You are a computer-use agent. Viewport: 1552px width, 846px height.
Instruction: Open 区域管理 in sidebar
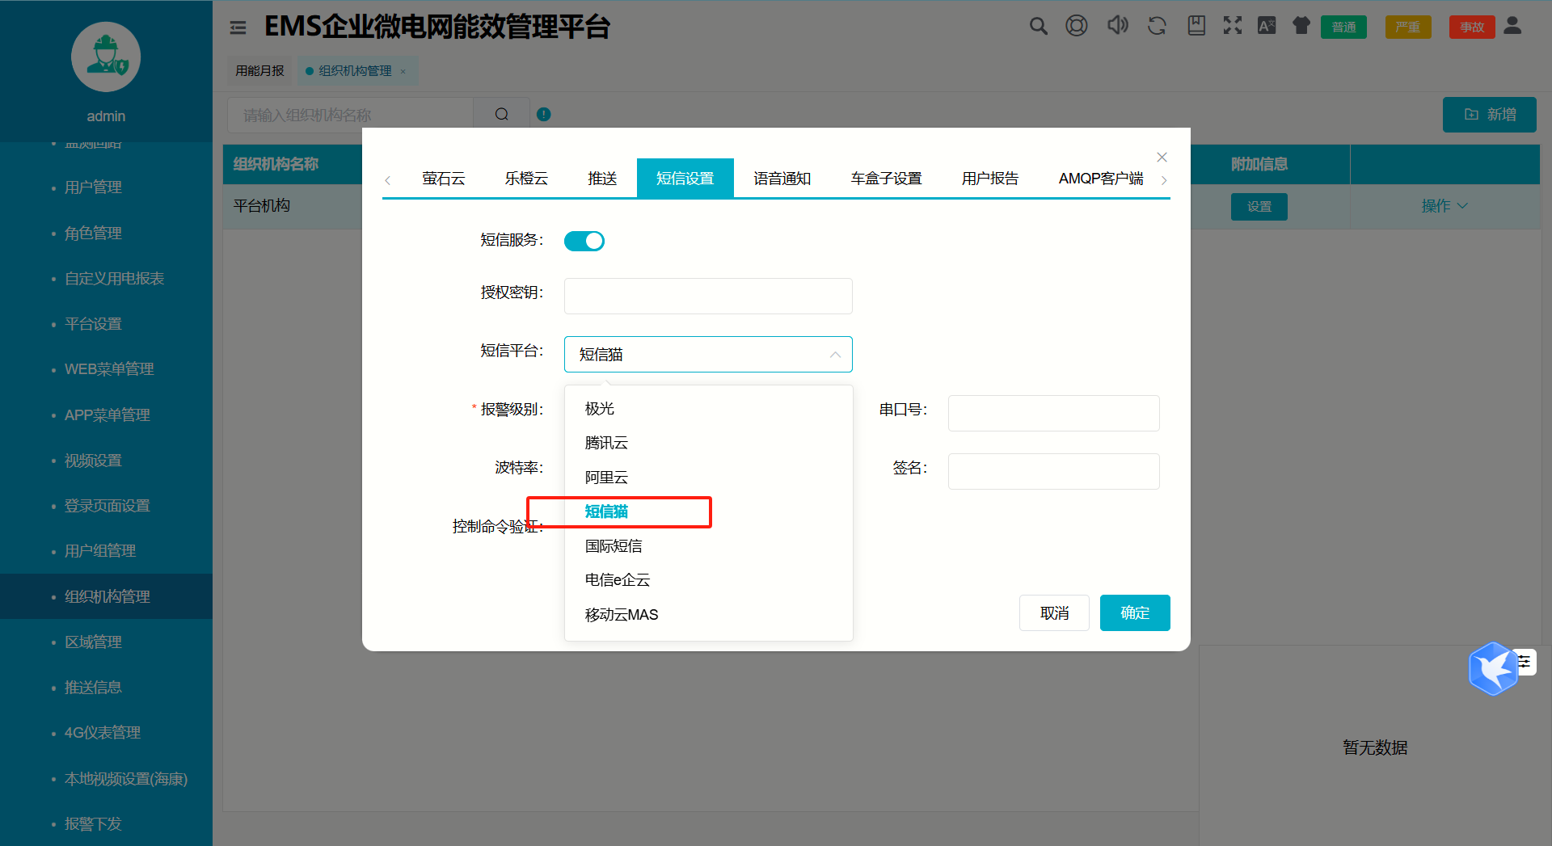click(x=93, y=642)
